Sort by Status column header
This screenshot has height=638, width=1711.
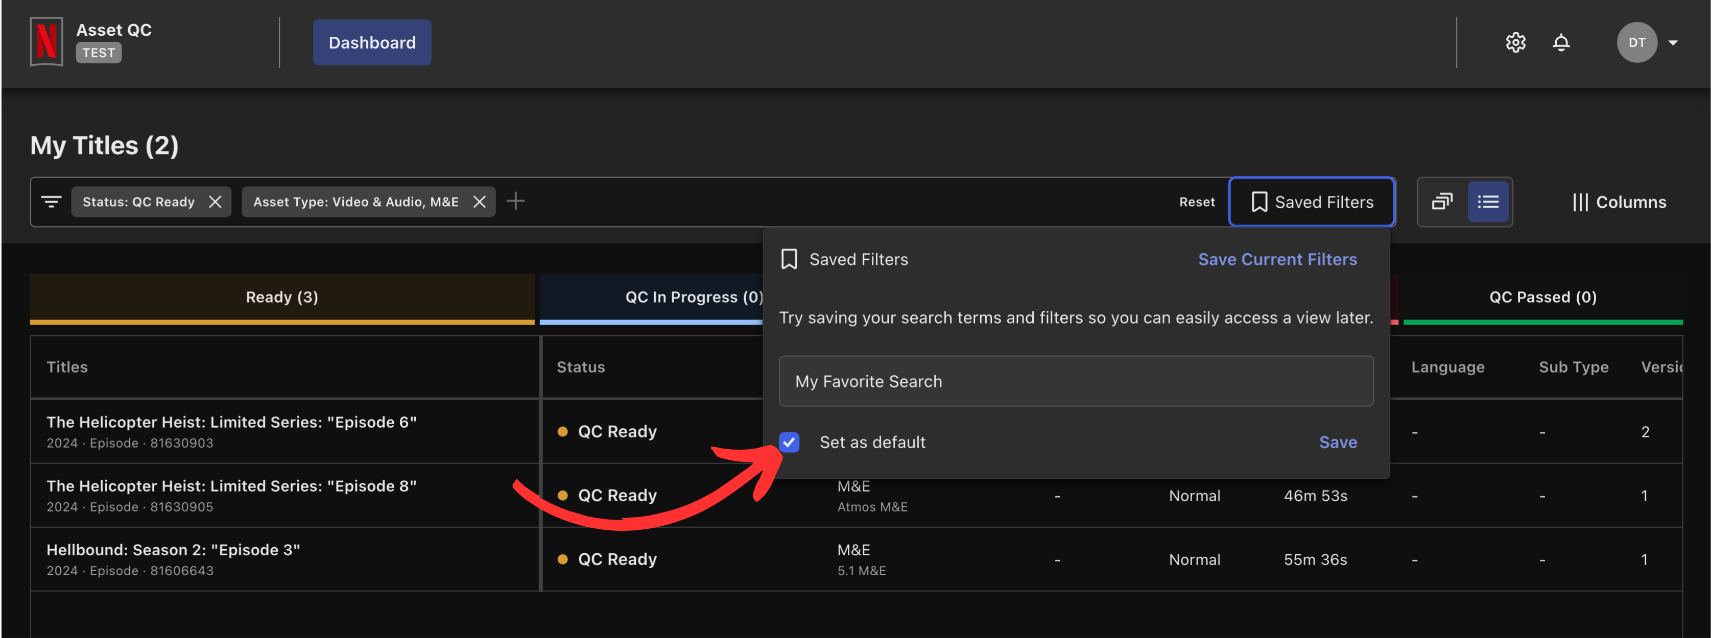(x=581, y=367)
